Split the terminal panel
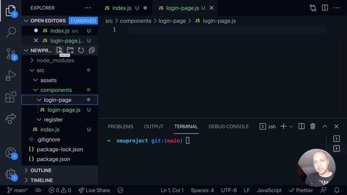Viewport: 347px width, 195px height. coord(301,126)
